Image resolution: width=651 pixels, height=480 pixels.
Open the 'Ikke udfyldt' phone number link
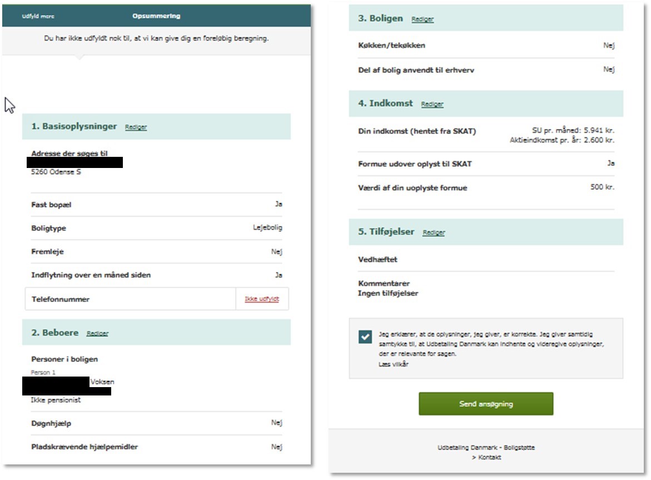tap(261, 299)
